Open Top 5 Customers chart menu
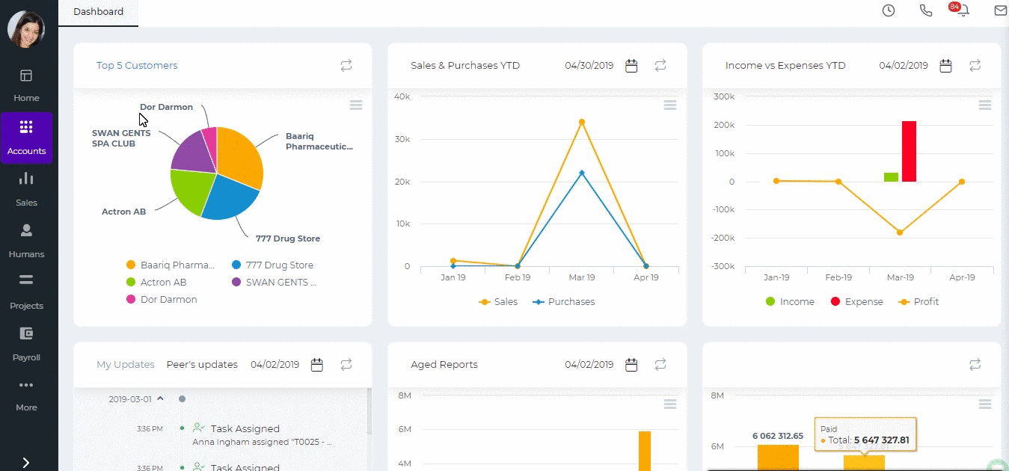Viewport: 1009px width, 471px height. 356,105
